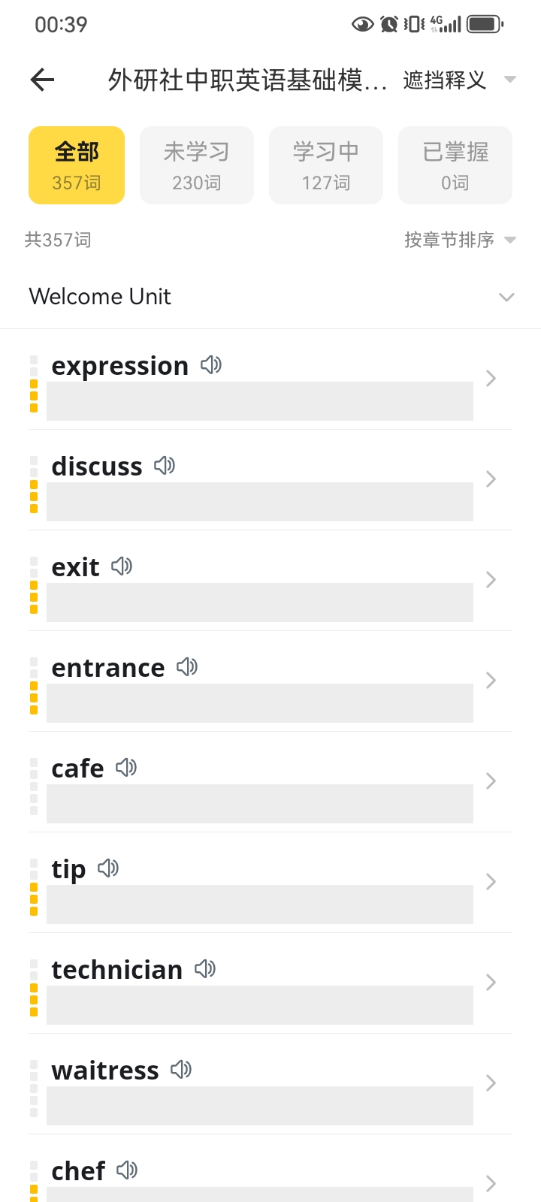This screenshot has height=1202, width=541.
Task: Tap the speaker icon beside waitress
Action: pos(181,1070)
